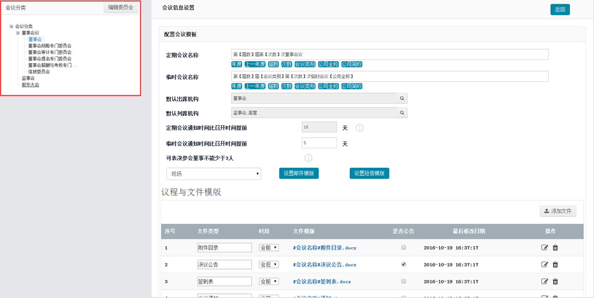
Task: Search for 默认出席机构 with magnifier icon
Action: 402,99
